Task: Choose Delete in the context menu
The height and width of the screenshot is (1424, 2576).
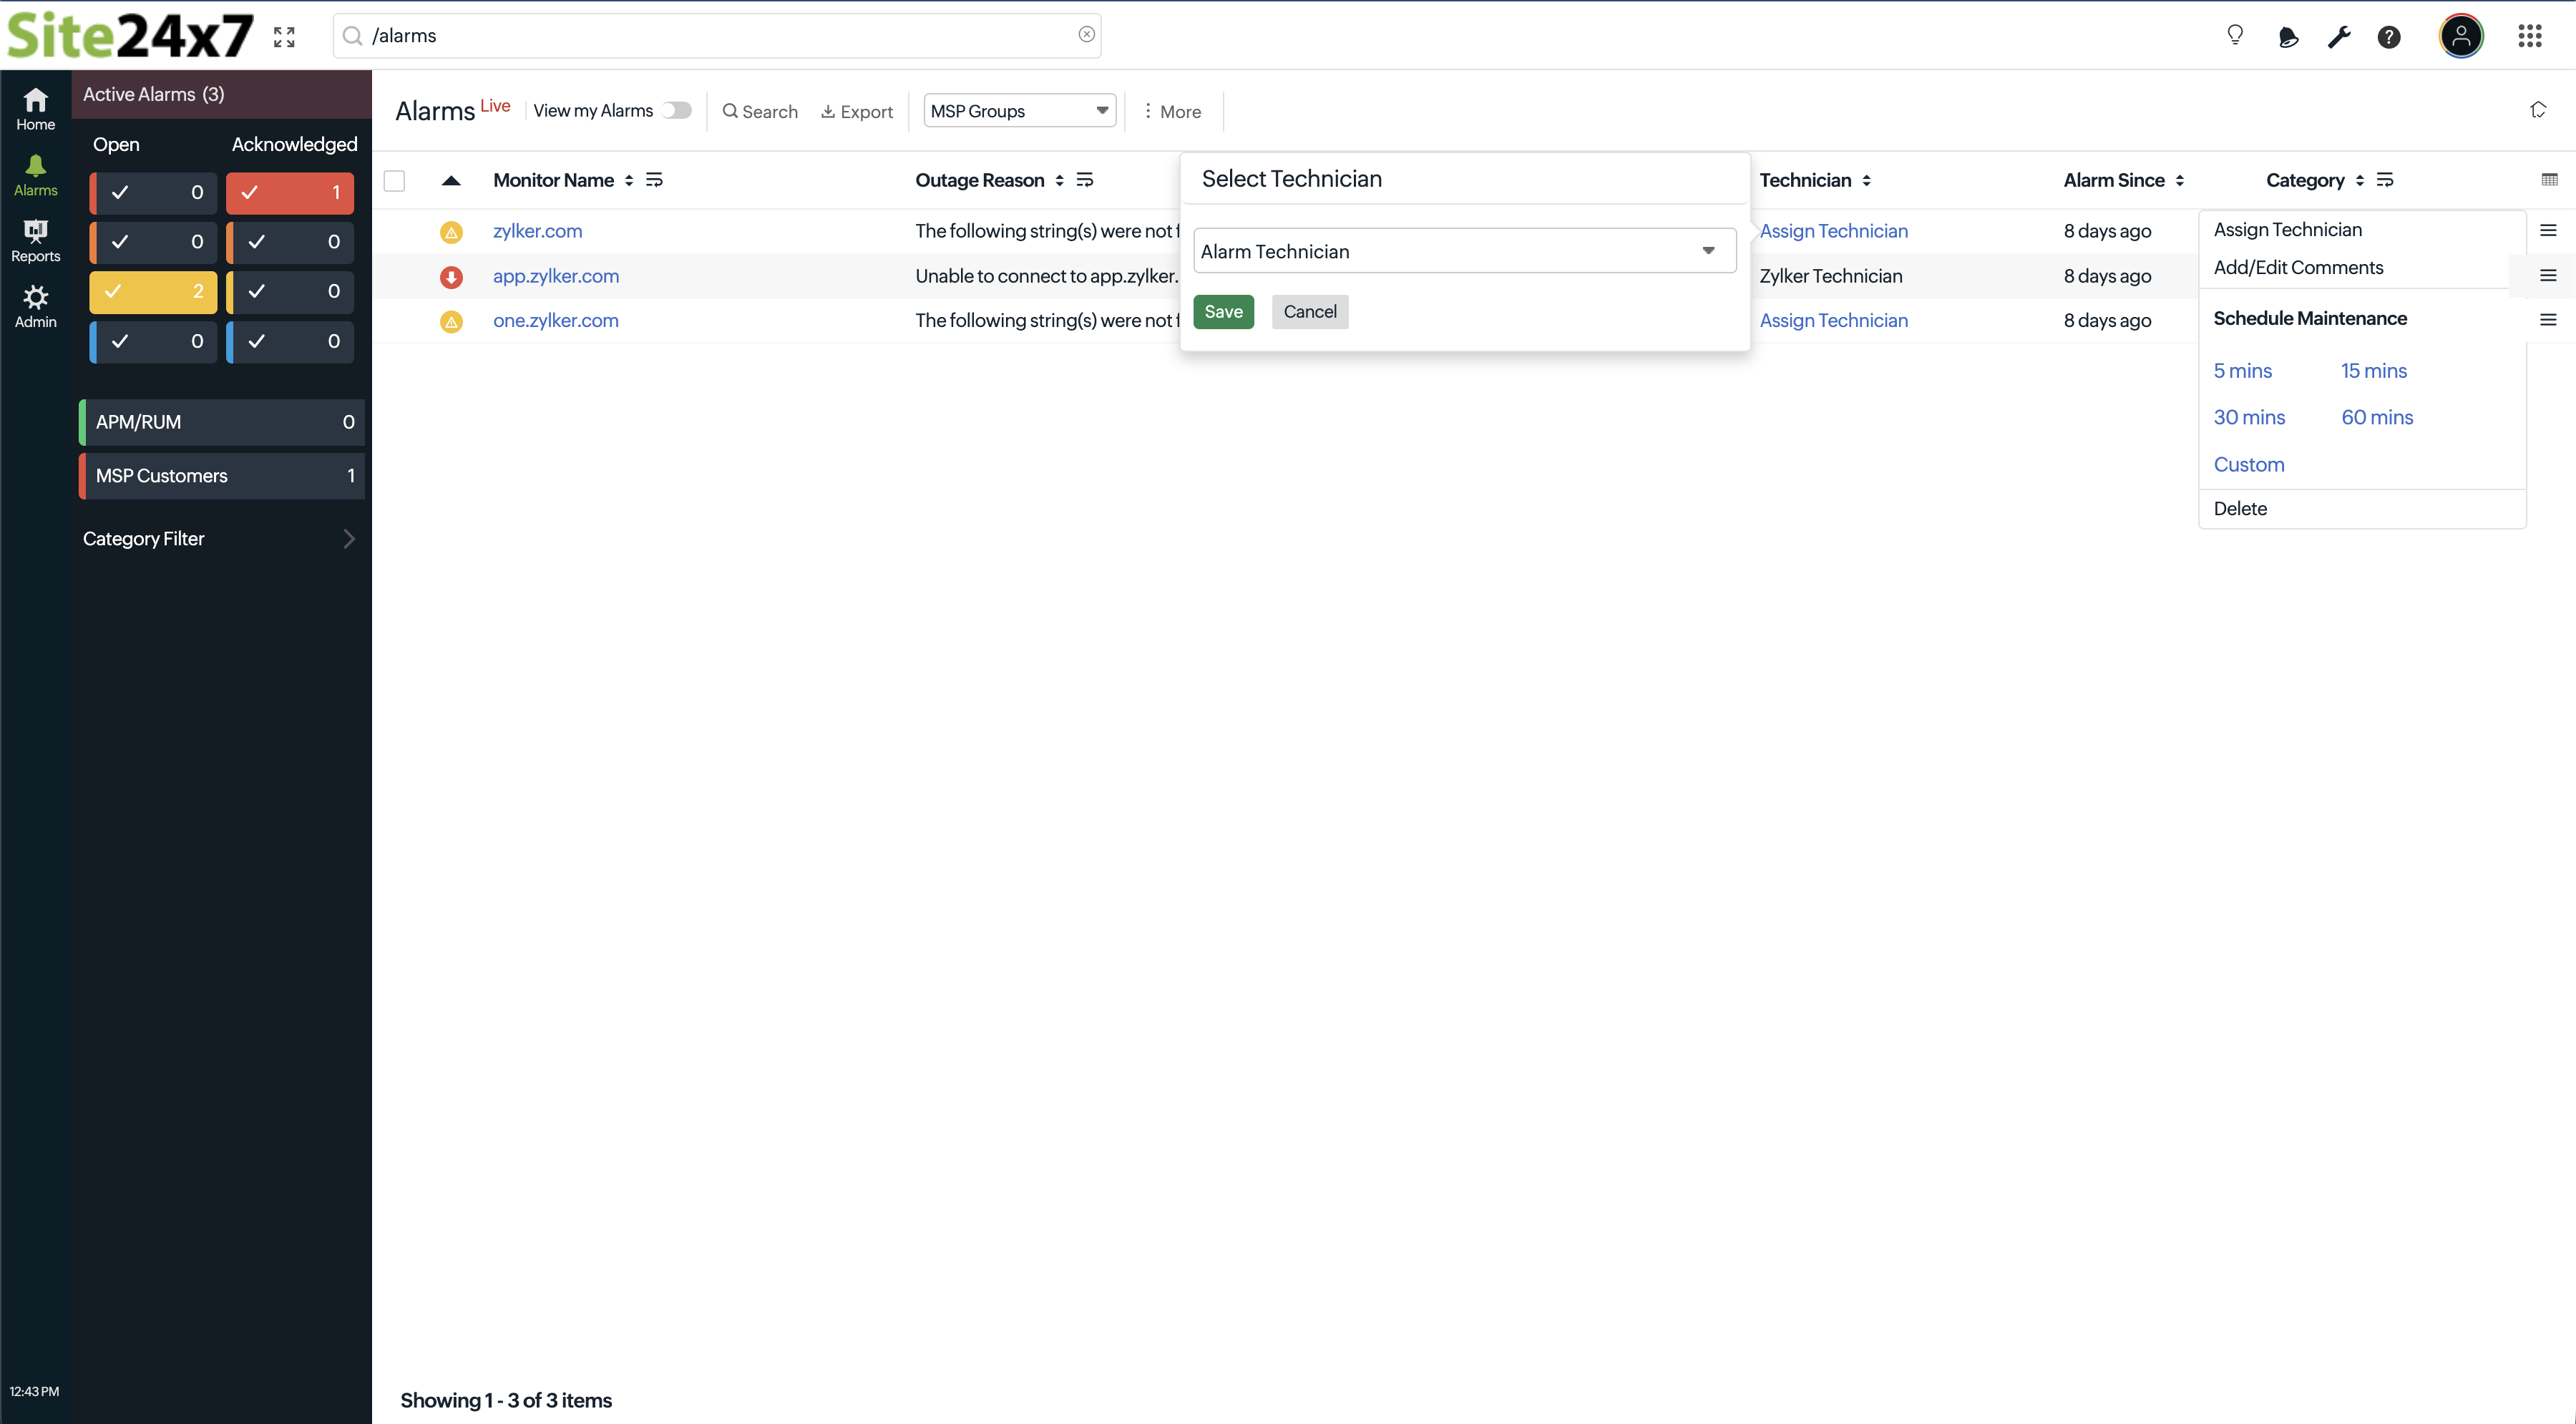Action: 2240,509
